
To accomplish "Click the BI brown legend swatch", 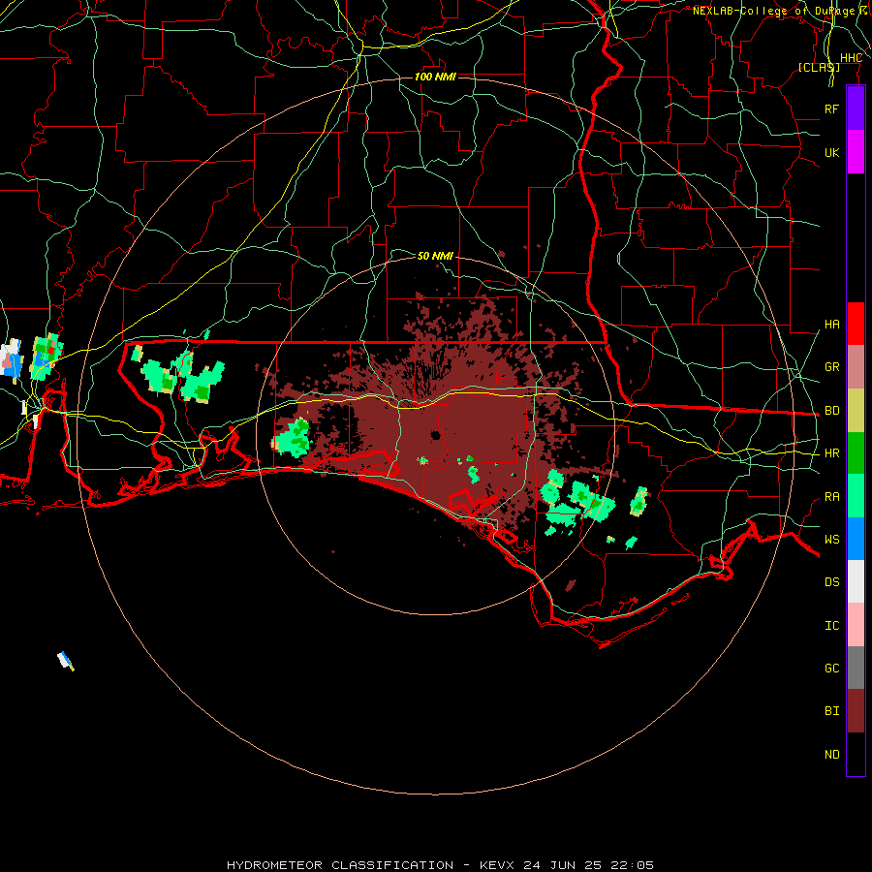I will [x=856, y=711].
